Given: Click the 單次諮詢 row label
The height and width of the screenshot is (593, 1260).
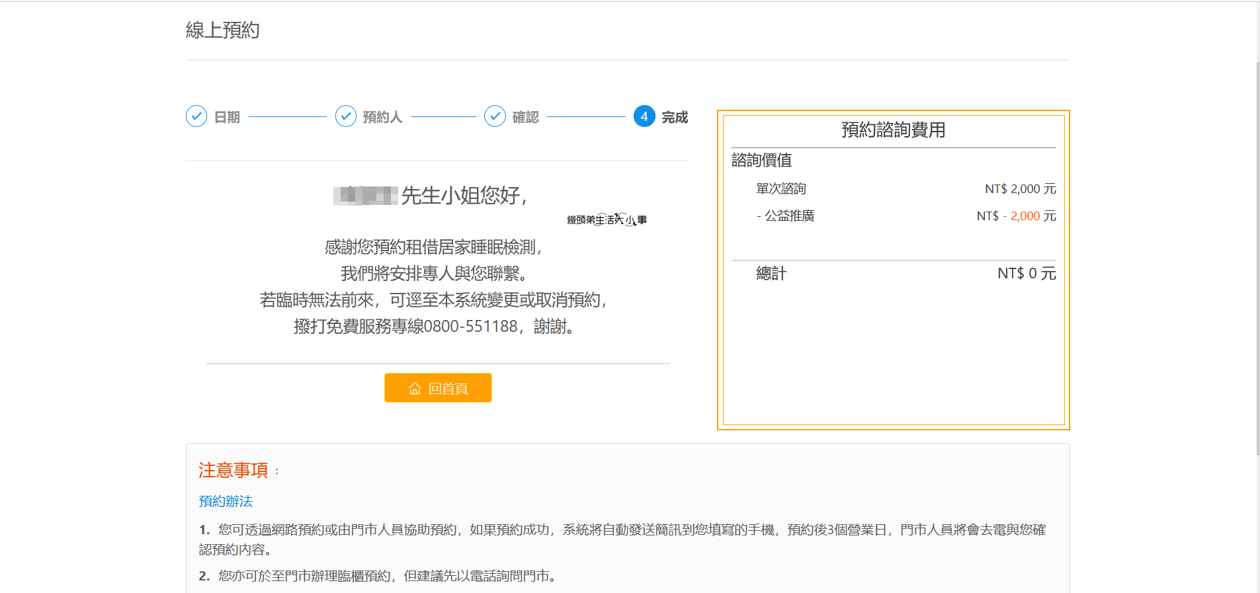Looking at the screenshot, I should click(x=781, y=188).
